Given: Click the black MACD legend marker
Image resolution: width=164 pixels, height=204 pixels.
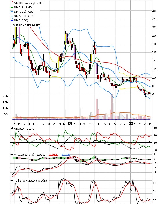Looking at the screenshot, I should tap(12, 155).
